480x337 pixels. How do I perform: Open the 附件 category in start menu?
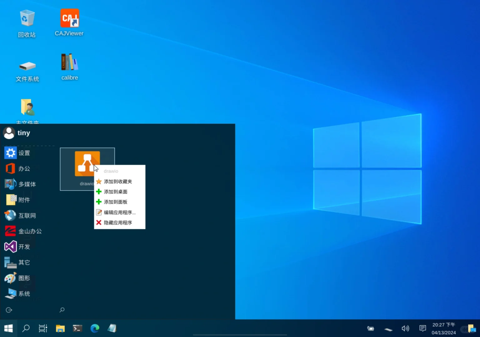tap(18, 200)
